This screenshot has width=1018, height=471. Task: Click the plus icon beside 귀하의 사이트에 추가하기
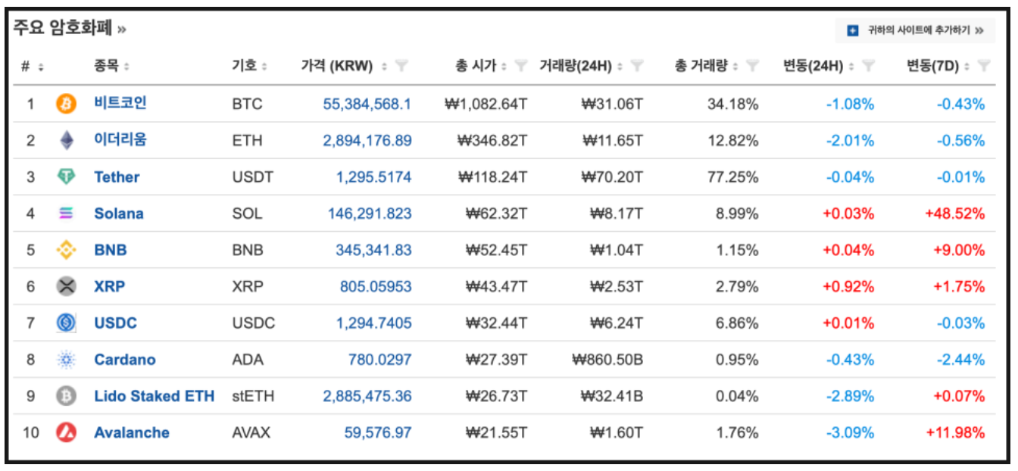point(852,30)
